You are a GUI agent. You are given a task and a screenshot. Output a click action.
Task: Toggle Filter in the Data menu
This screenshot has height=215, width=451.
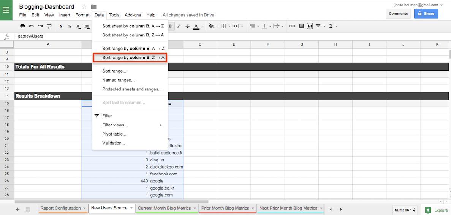click(107, 116)
